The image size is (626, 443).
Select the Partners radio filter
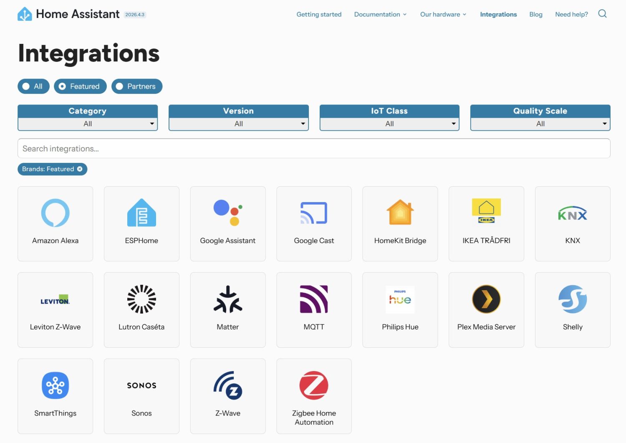pos(137,86)
